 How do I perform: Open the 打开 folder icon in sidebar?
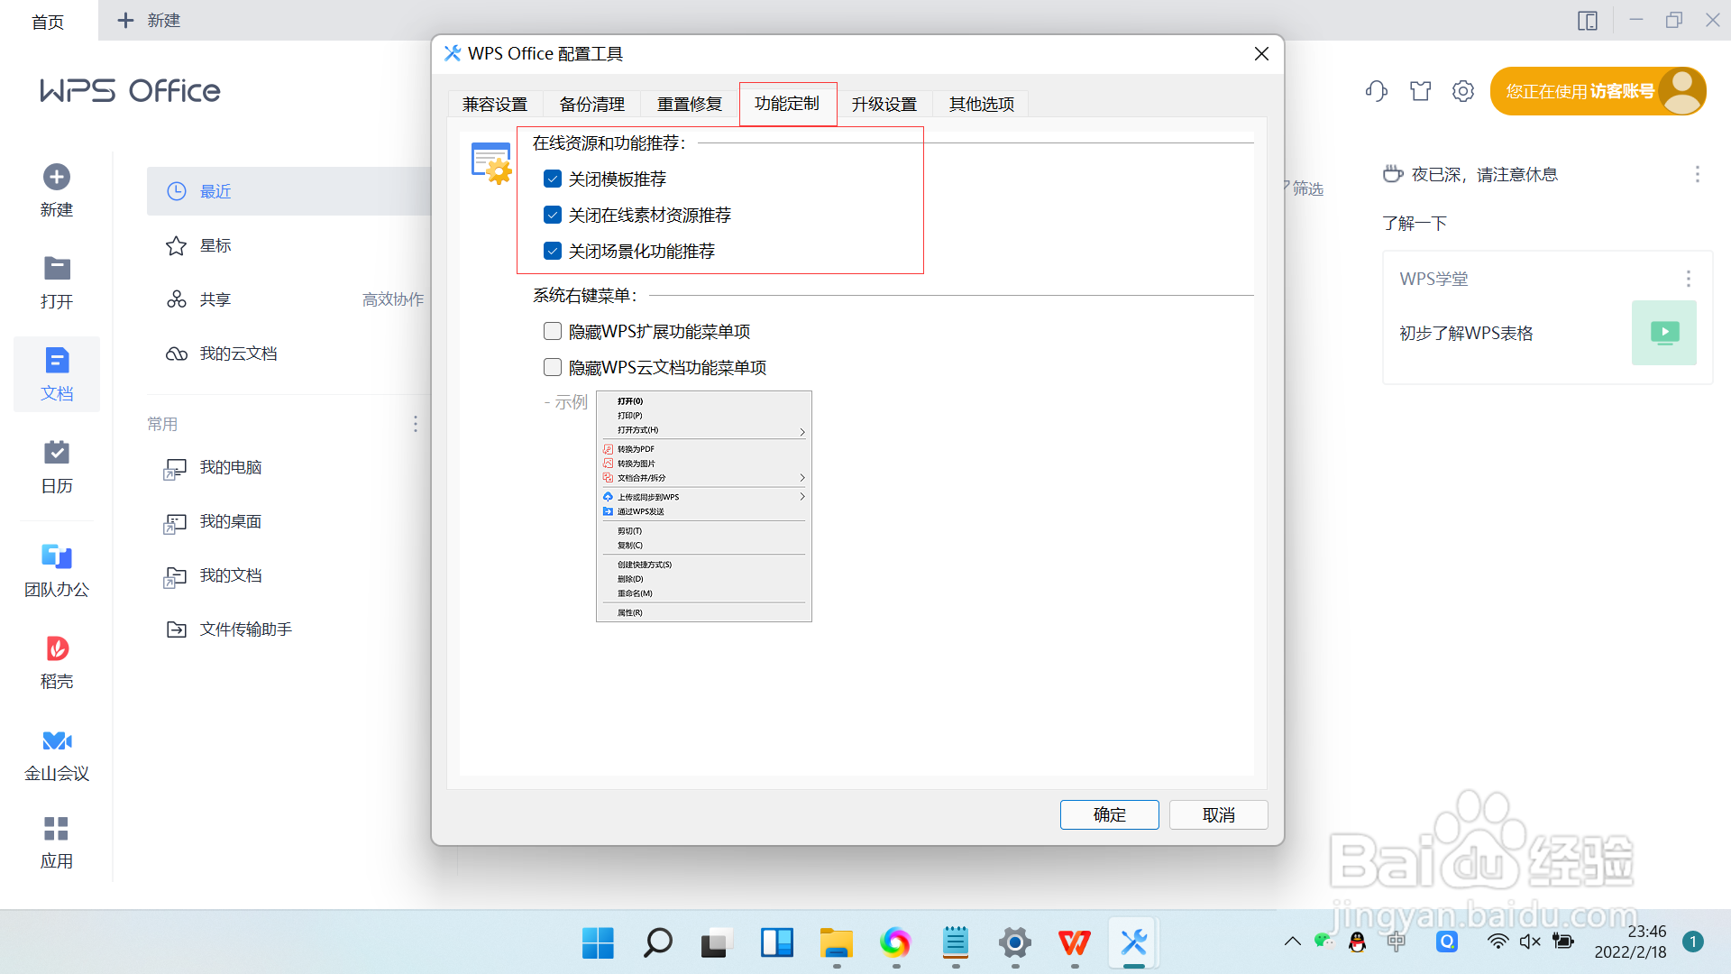pos(56,268)
